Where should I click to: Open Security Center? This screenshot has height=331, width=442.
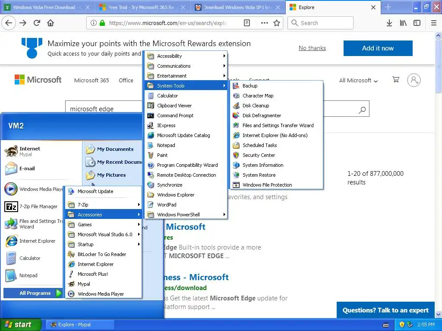[x=277, y=155]
